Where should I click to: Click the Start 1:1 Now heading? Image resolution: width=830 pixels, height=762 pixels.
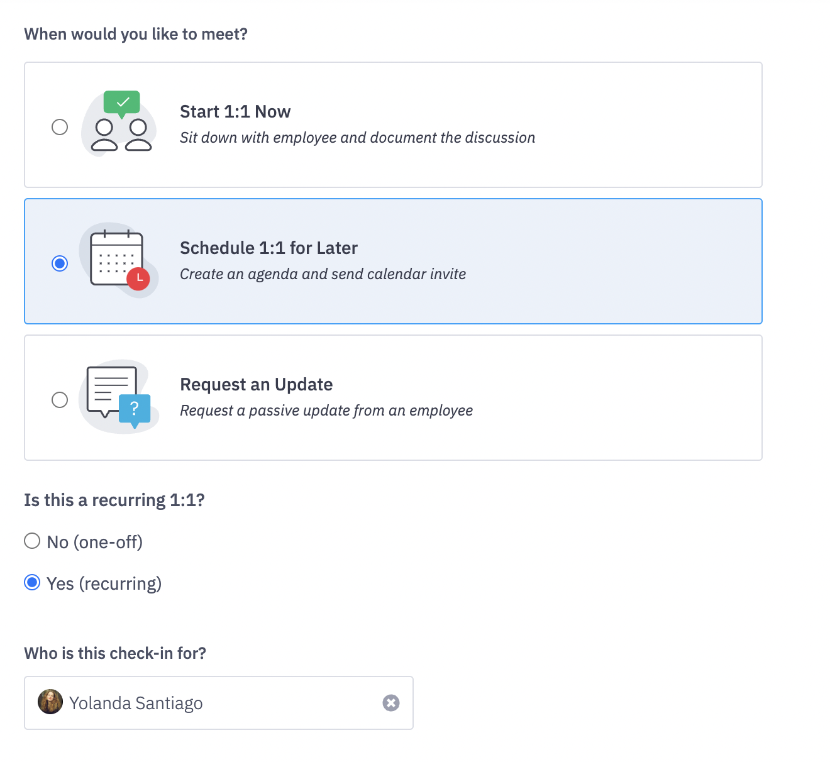coord(235,111)
